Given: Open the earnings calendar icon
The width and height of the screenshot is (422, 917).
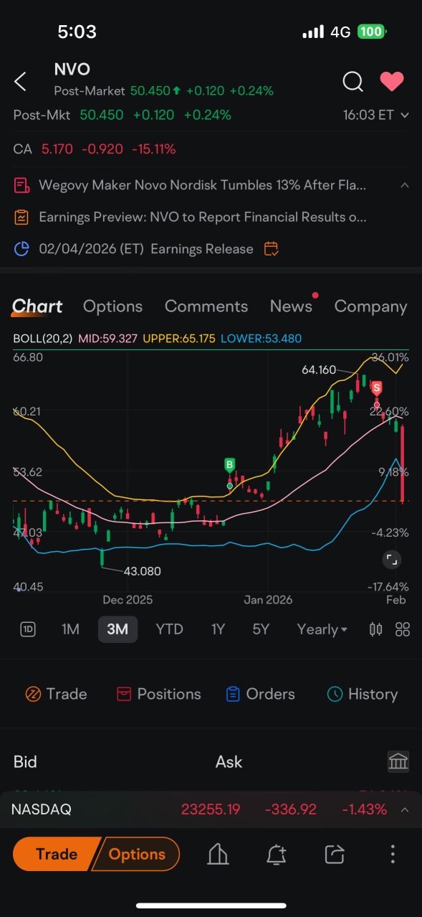Looking at the screenshot, I should pyautogui.click(x=272, y=249).
